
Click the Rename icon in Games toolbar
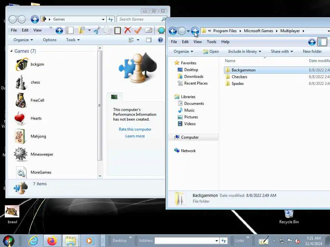[148, 30]
